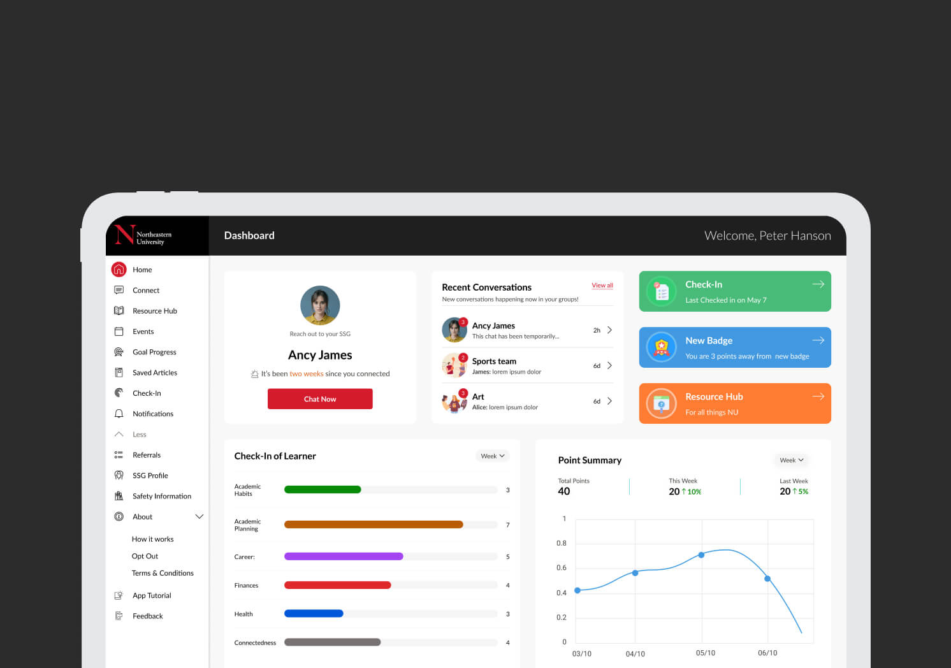This screenshot has height=668, width=951.
Task: Click the Events calendar icon
Action: (x=119, y=331)
